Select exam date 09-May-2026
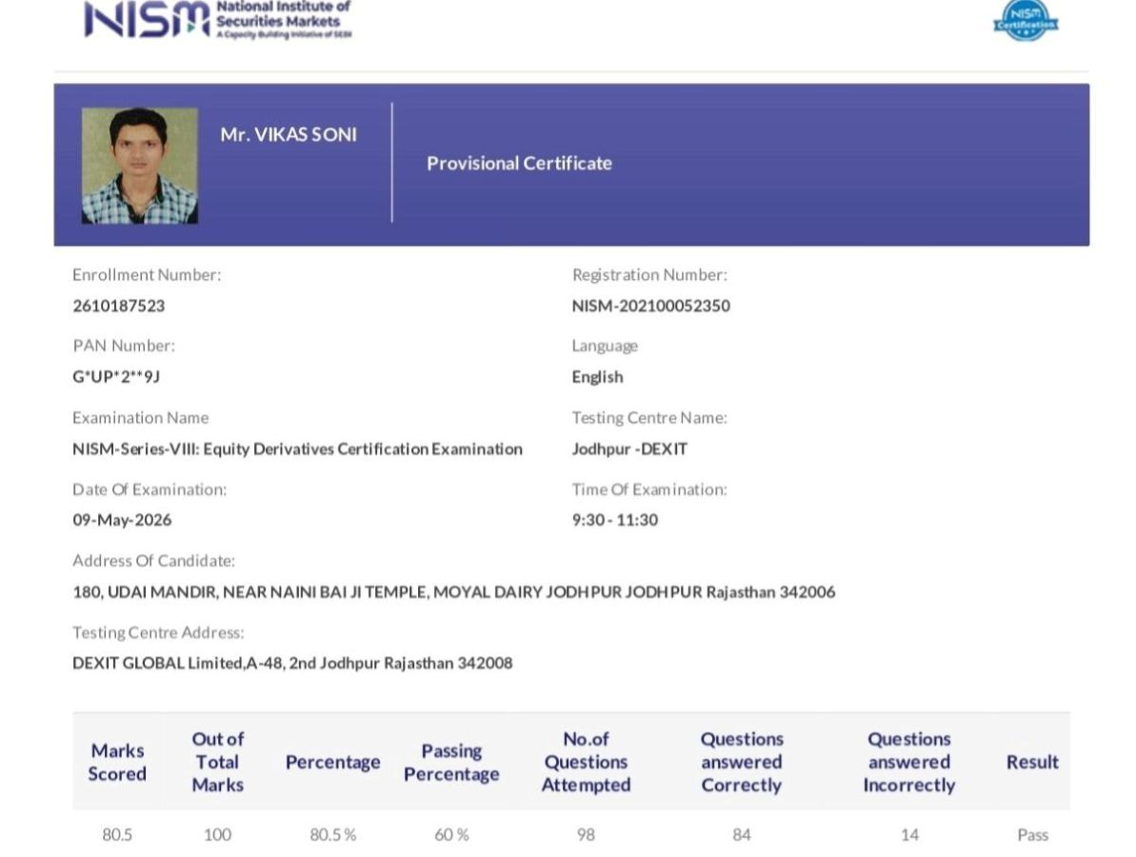The width and height of the screenshot is (1136, 857). [x=122, y=520]
